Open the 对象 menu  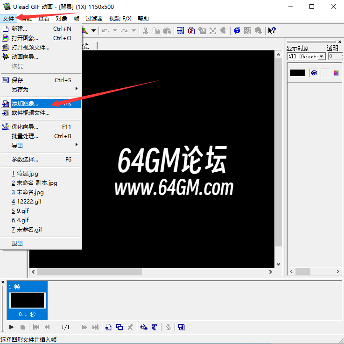tap(62, 18)
